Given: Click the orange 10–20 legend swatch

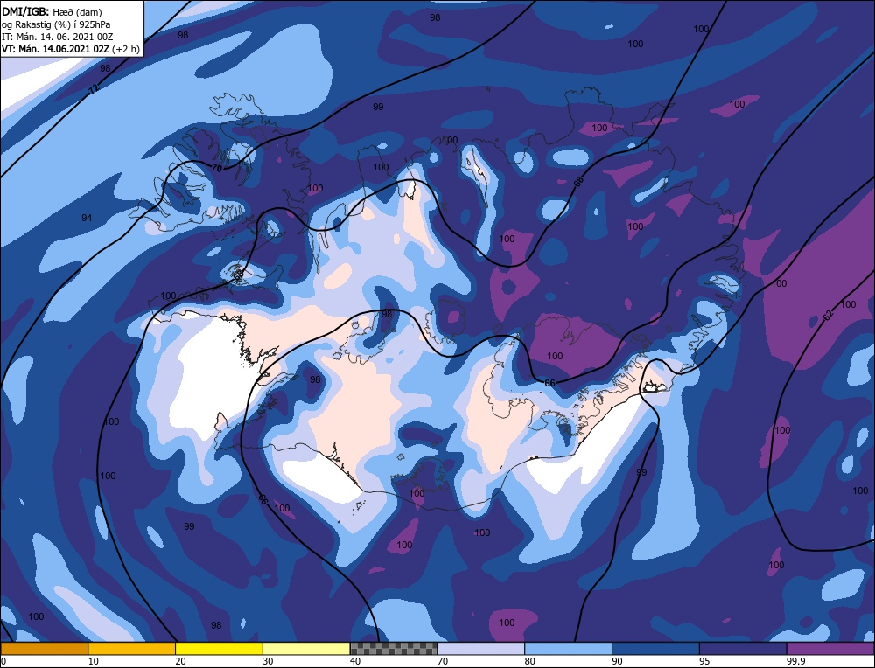Looking at the screenshot, I should [132, 649].
